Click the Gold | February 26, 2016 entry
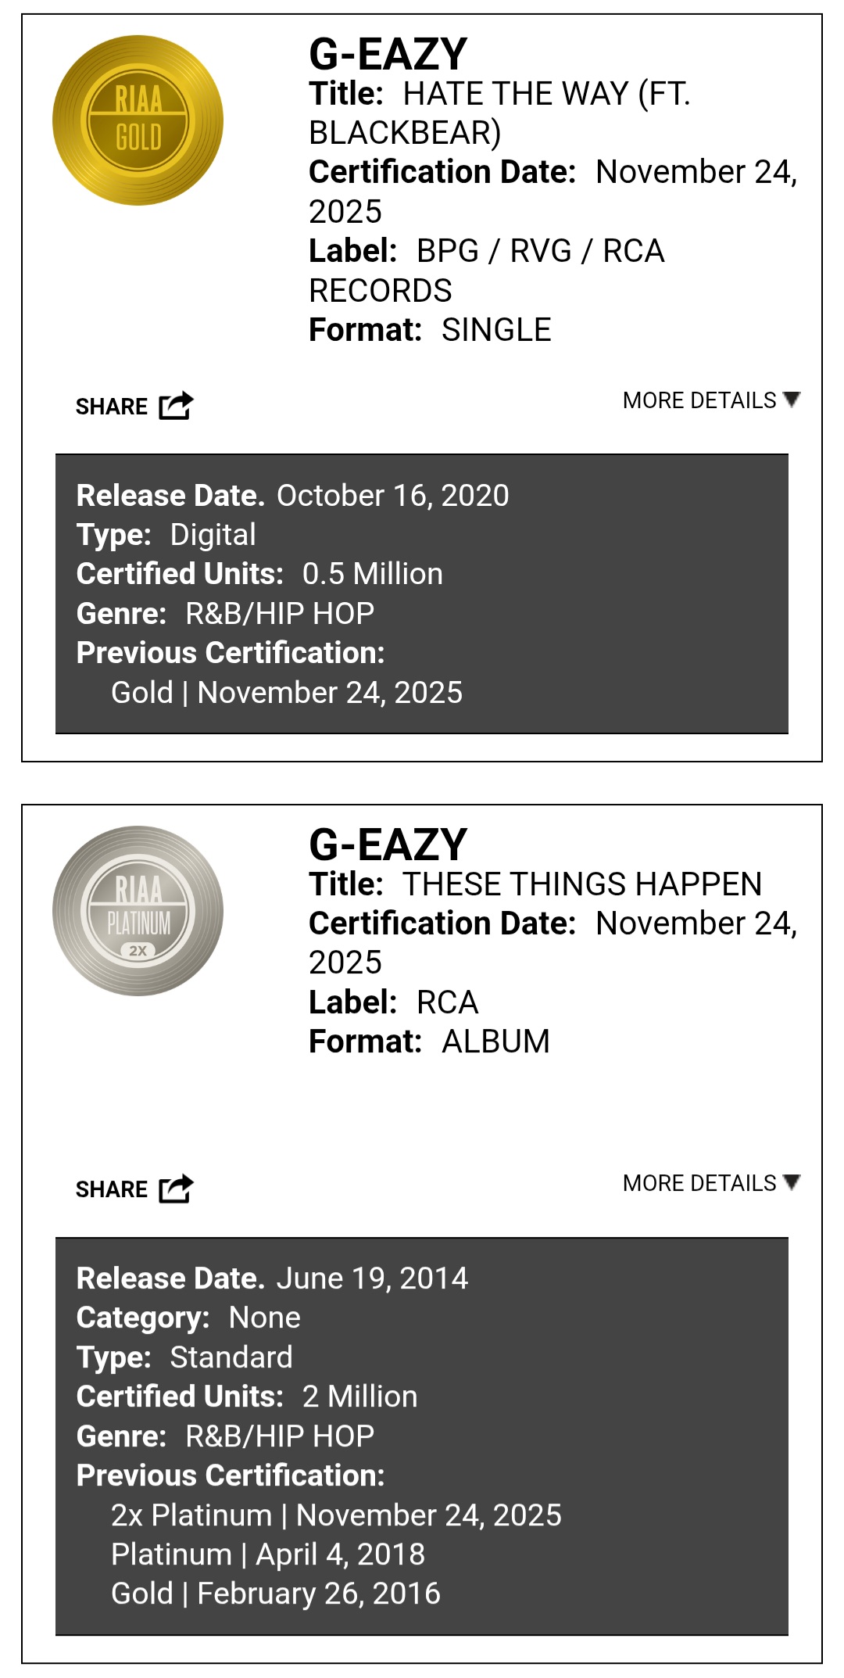The image size is (844, 1678). click(276, 1594)
